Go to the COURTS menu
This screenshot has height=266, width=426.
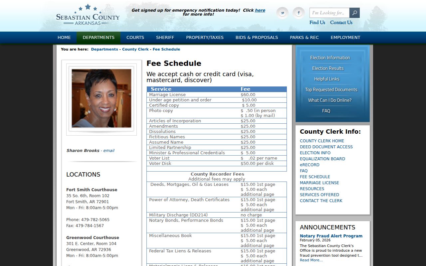coord(135,38)
